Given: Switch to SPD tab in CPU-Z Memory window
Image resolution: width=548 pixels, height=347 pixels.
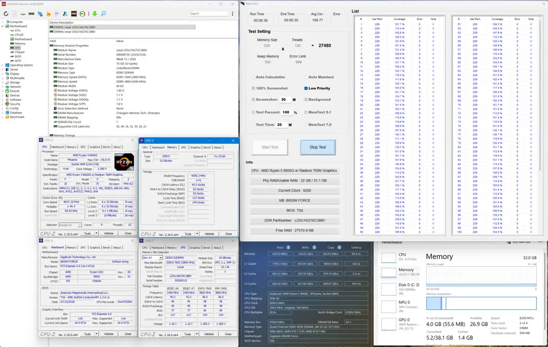Looking at the screenshot, I should point(184,148).
